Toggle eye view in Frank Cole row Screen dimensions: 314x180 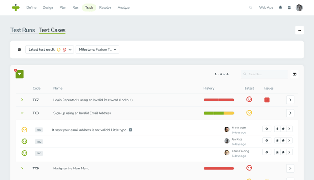267,129
